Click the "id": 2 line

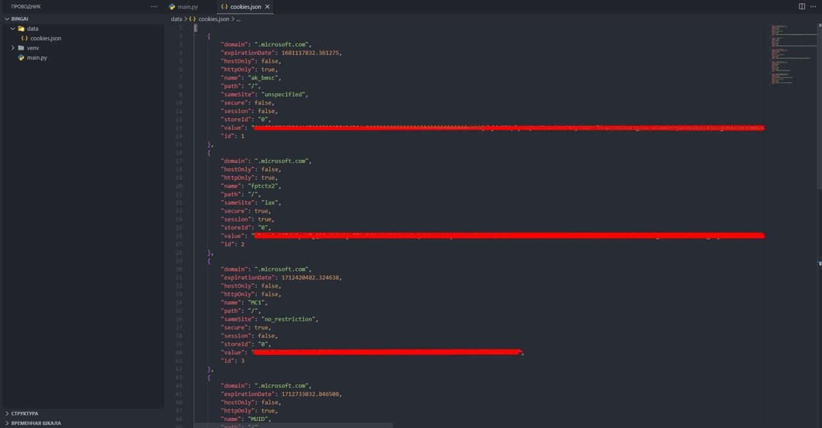232,244
